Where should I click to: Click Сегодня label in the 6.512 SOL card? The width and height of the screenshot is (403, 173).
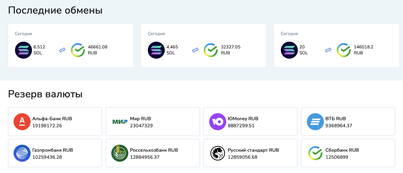point(23,34)
